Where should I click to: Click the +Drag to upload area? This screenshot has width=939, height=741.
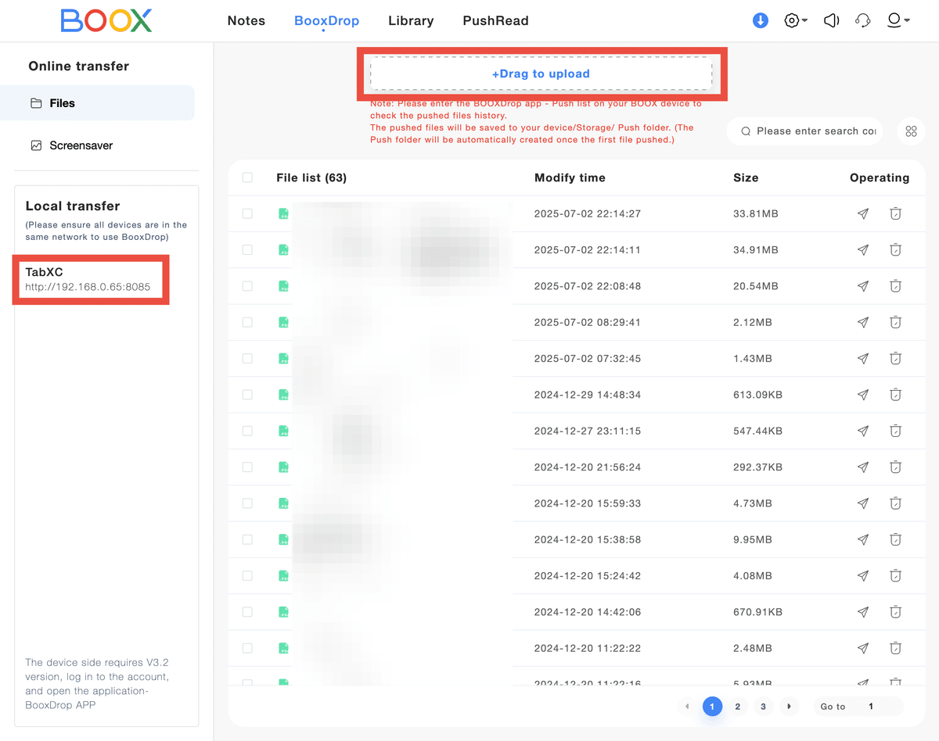click(541, 74)
